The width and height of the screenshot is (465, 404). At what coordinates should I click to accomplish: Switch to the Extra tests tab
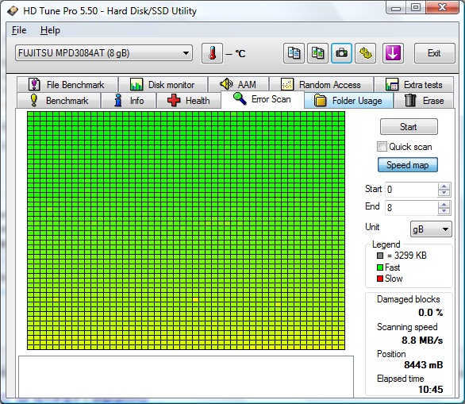[x=414, y=85]
